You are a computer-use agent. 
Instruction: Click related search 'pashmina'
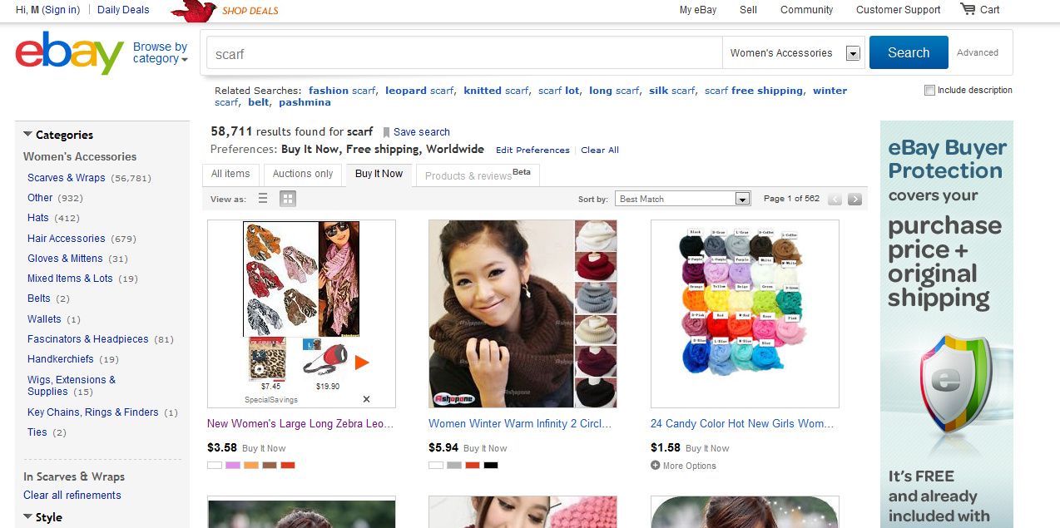[x=305, y=102]
